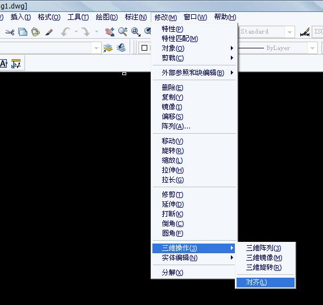Viewport: 323px width, 305px height.
Task: Open the 格式(O) menu
Action: click(49, 17)
